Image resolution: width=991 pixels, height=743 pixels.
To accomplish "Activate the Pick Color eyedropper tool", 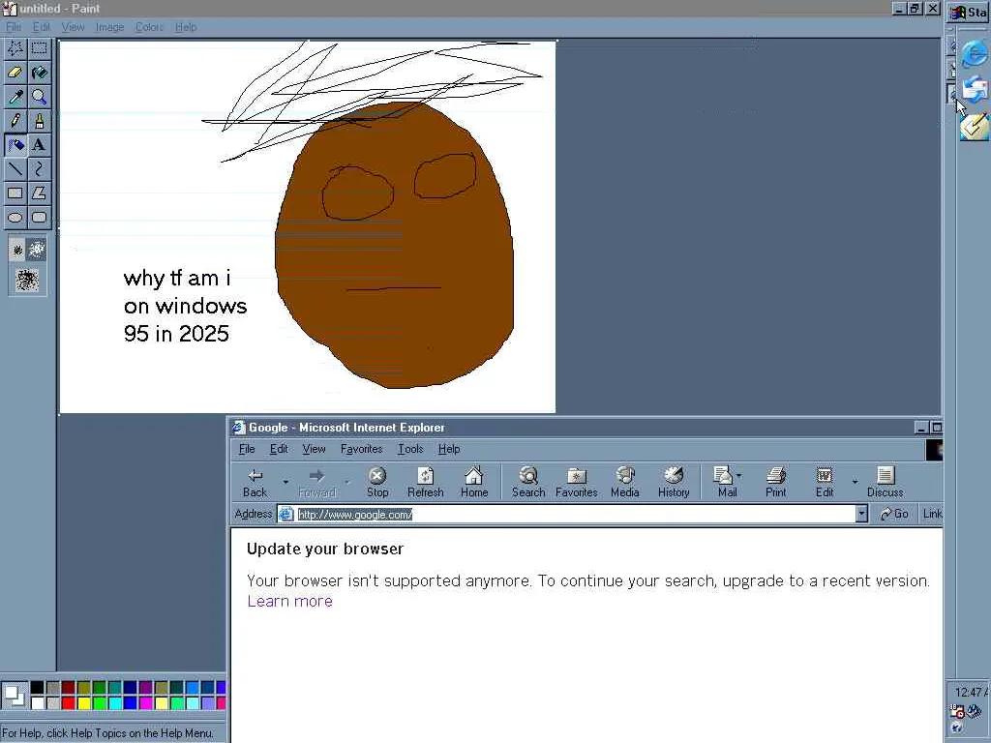I will [x=15, y=97].
